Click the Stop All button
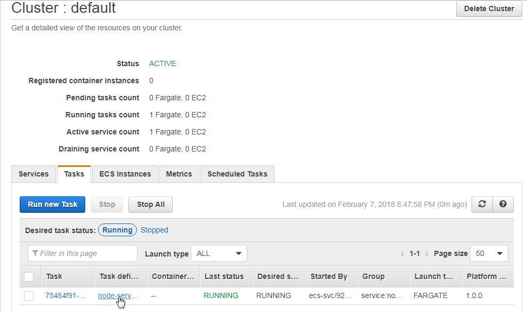 (x=151, y=205)
